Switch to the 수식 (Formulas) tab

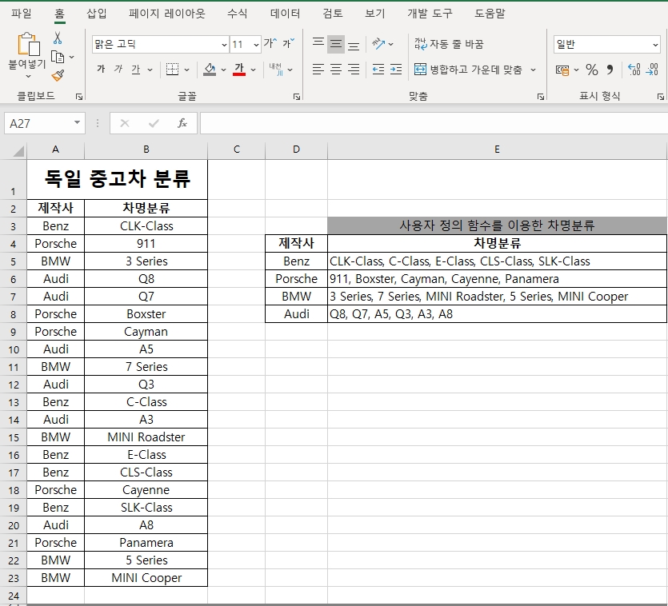pyautogui.click(x=238, y=14)
